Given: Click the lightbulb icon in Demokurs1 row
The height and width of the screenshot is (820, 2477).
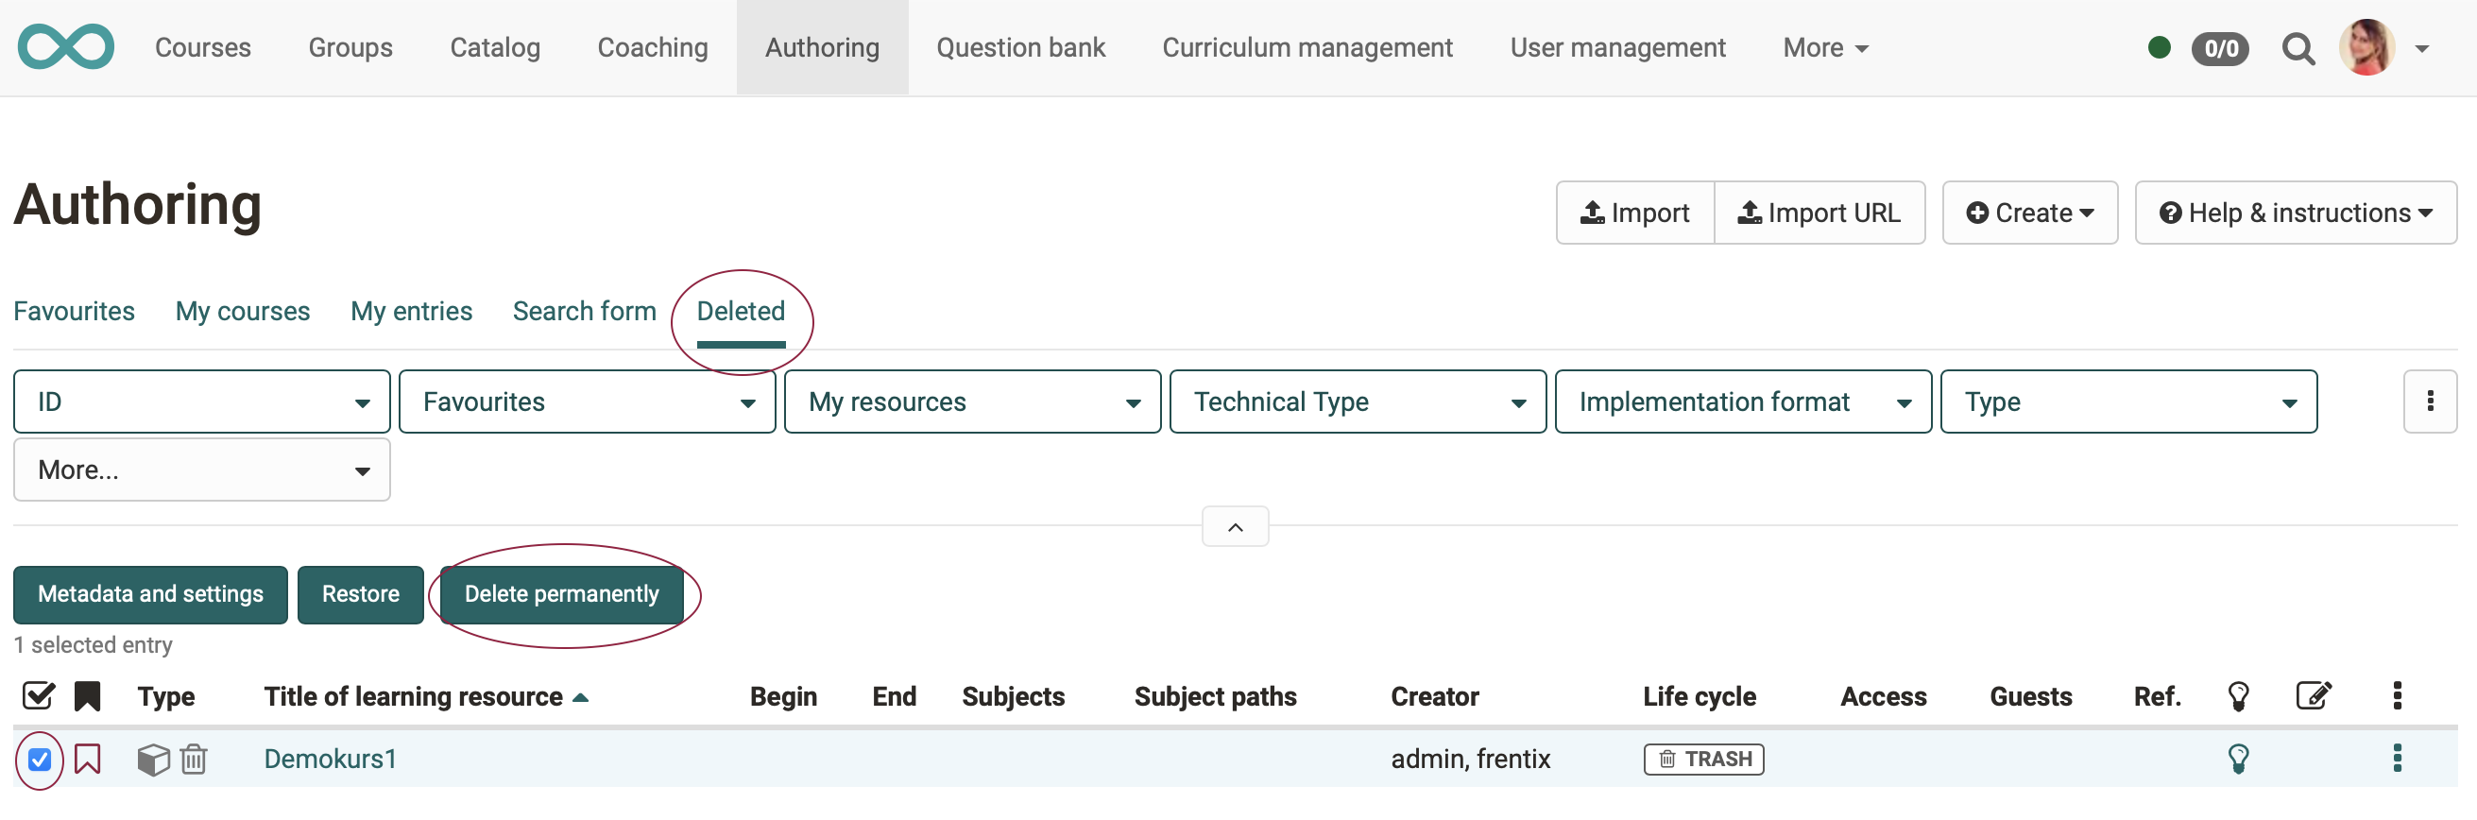Looking at the screenshot, I should [2238, 759].
